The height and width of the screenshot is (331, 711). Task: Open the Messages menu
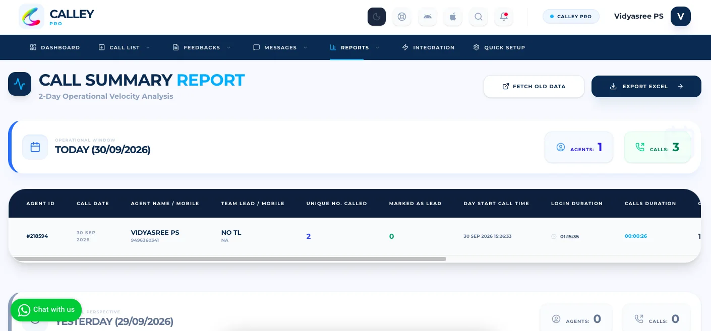280,47
